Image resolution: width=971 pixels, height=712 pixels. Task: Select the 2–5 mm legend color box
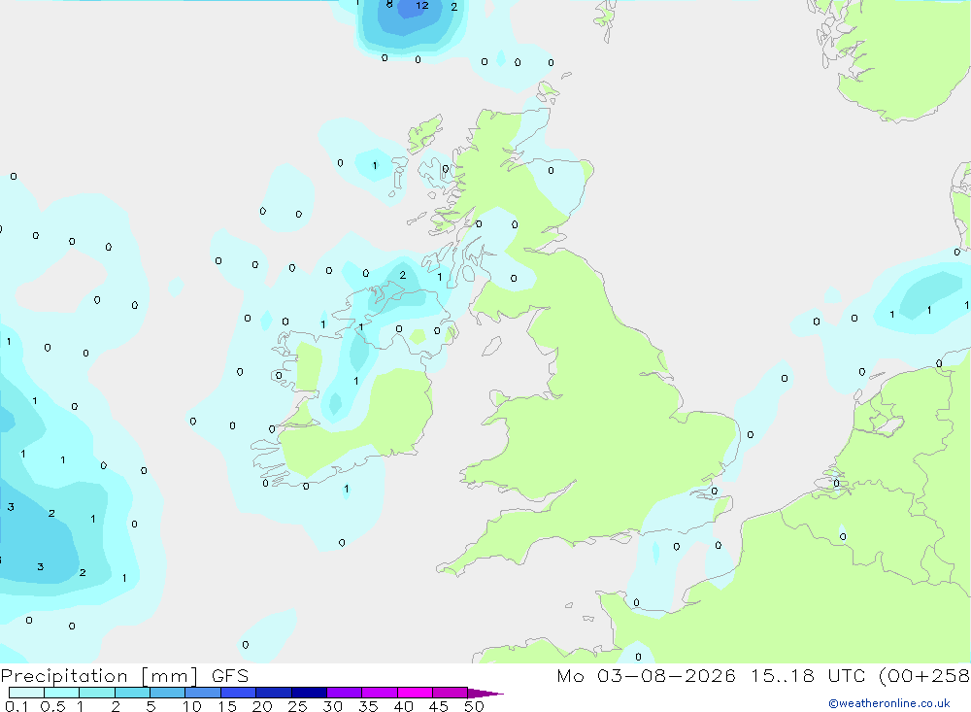132,693
